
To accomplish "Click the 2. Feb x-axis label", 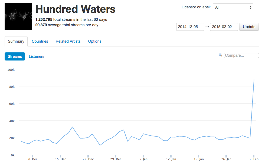I will point(254,159).
